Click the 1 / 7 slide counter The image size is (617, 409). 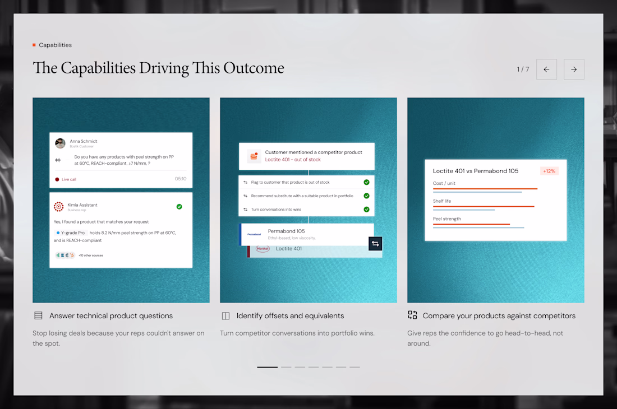coord(523,69)
